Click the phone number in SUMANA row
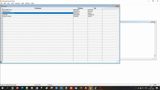Viewport: 160px width, 90px height. (80, 15)
